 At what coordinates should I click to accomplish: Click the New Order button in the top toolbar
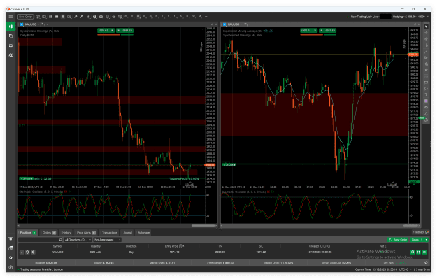[x=25, y=17]
